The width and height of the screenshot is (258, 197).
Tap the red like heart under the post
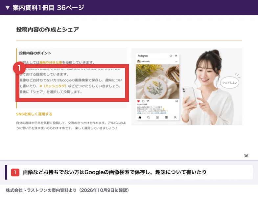pyautogui.click(x=139, y=101)
